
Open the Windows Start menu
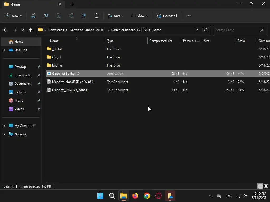pos(100,196)
